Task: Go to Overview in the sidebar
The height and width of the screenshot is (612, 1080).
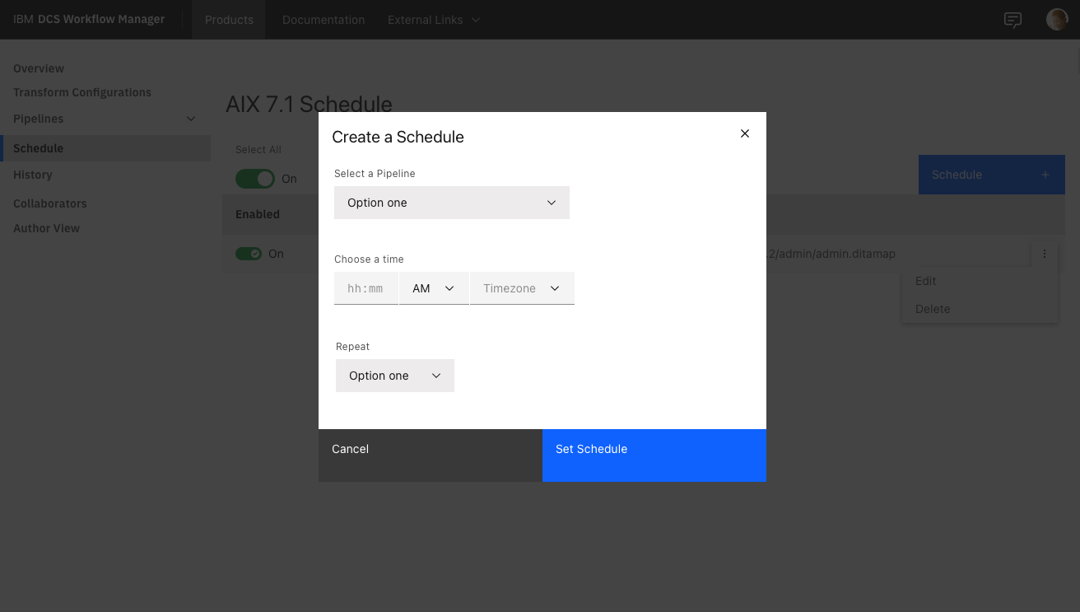Action: click(x=39, y=68)
